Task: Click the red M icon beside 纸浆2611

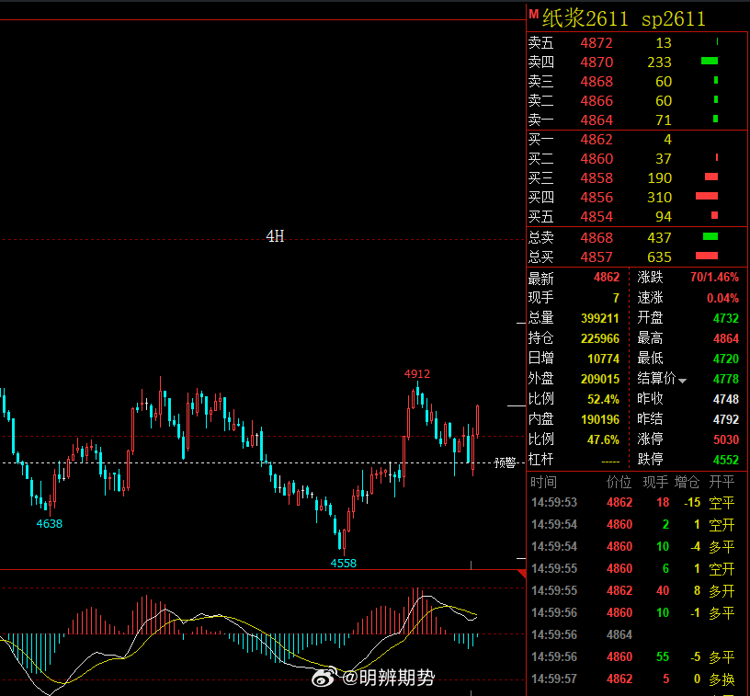Action: [533, 15]
